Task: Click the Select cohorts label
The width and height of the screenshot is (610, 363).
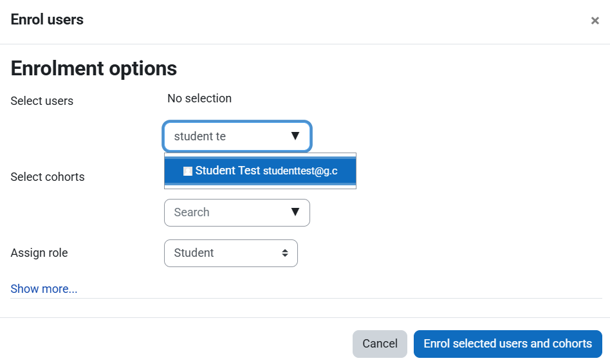Action: (x=48, y=177)
